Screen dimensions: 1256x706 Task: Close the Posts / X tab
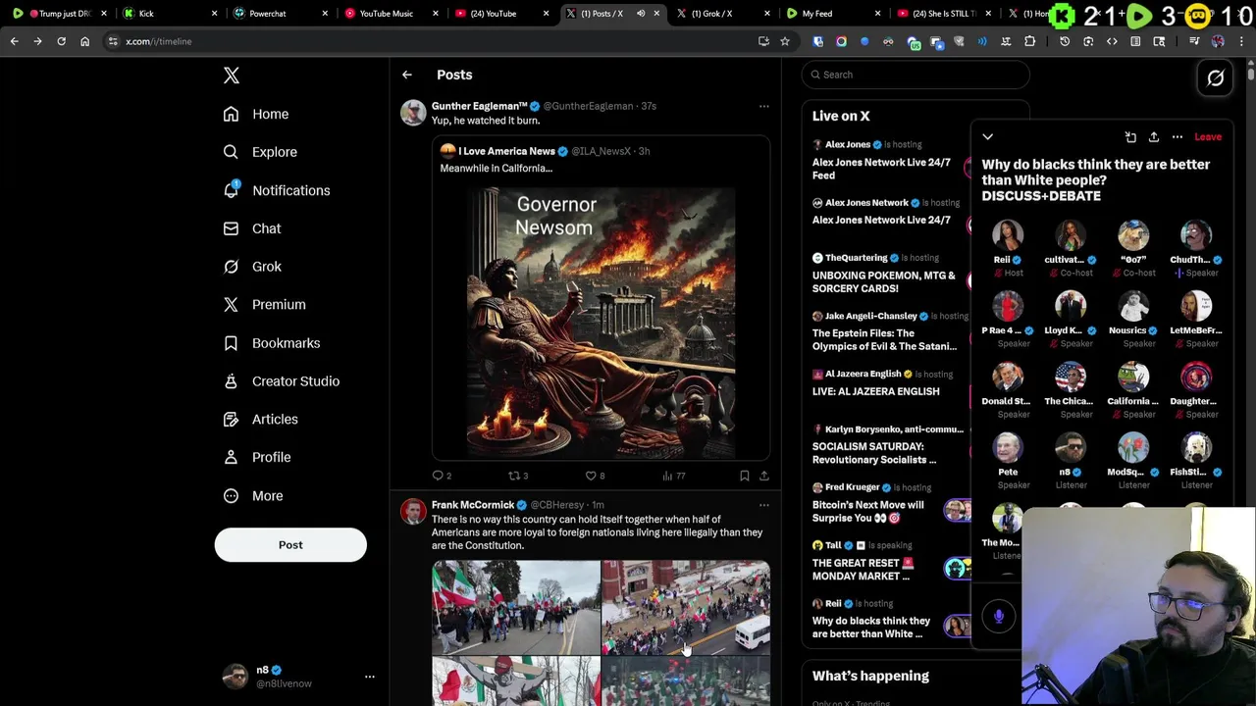[656, 14]
